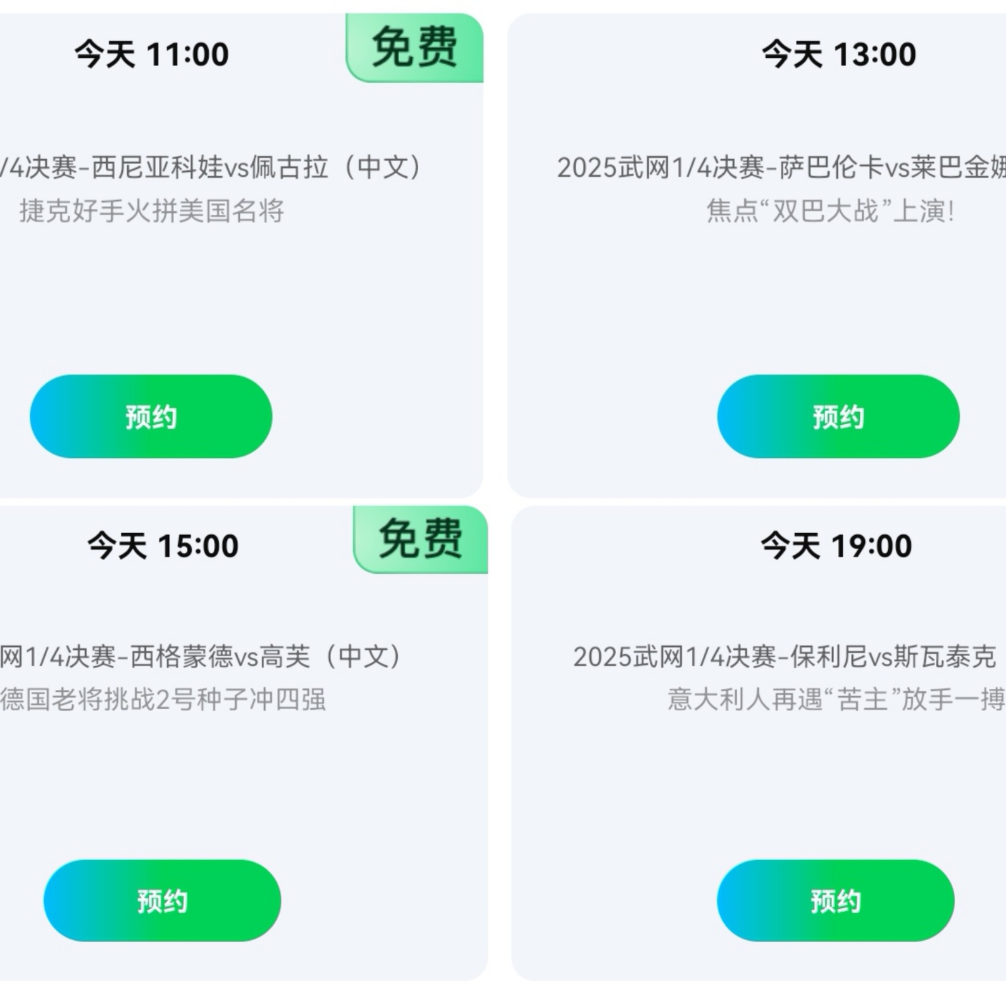1006x1006 pixels.
Task: Click the 今天 13:00 time label
Action: (839, 54)
